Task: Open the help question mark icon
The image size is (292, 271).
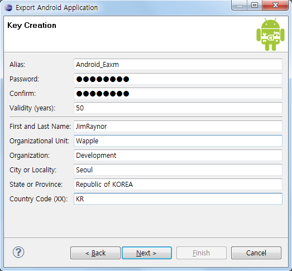Action: (18, 252)
